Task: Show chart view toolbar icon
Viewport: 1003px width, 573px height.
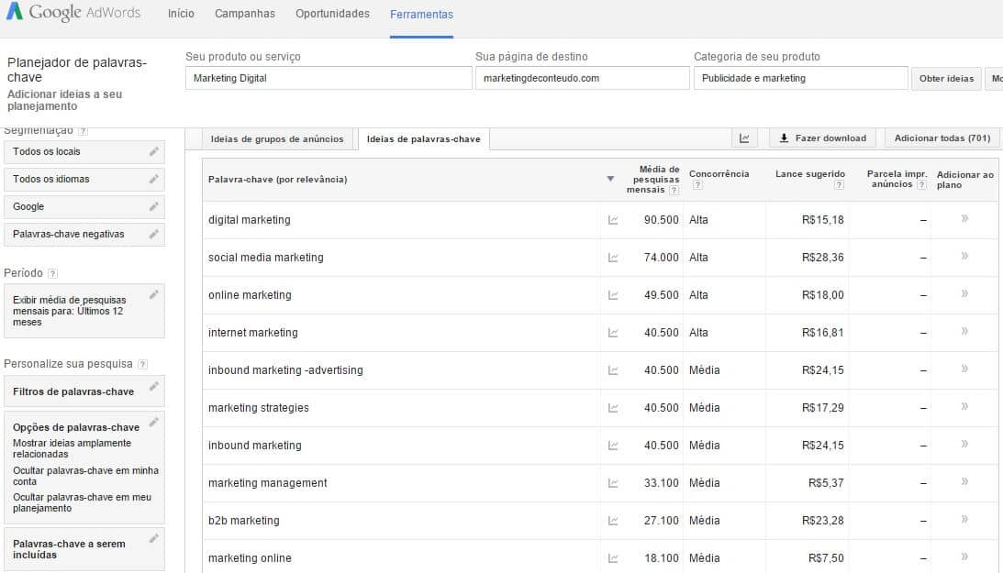Action: click(x=744, y=138)
